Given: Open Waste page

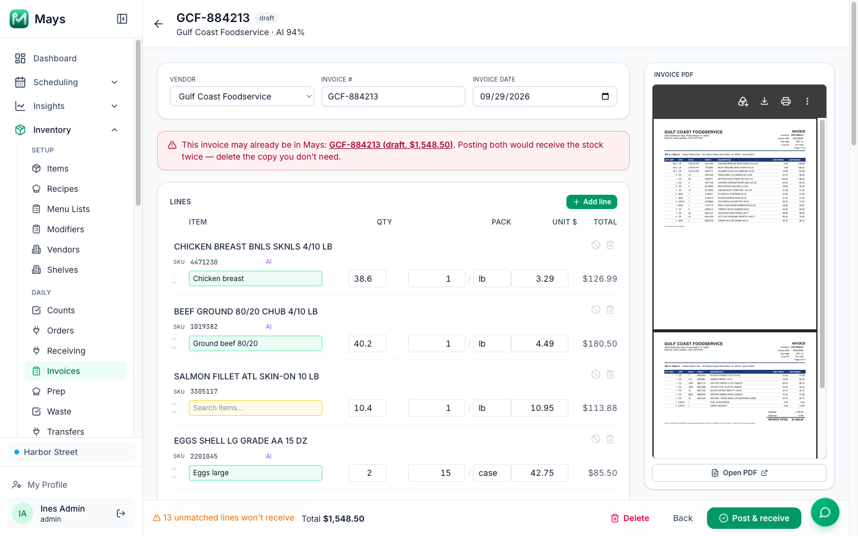Looking at the screenshot, I should pos(75,412).
